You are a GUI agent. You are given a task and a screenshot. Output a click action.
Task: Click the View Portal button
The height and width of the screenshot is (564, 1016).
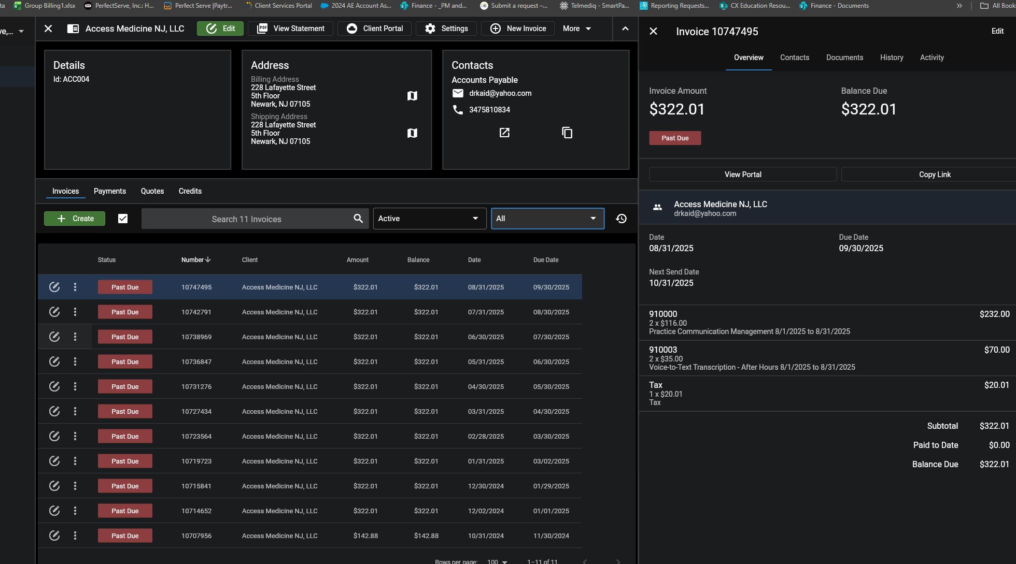[x=742, y=175]
